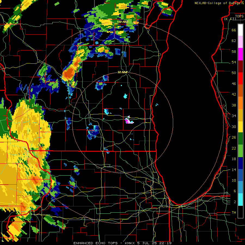Click the TOPS legend title
Image resolution: width=245 pixels, height=245 pixels.
(239, 16)
